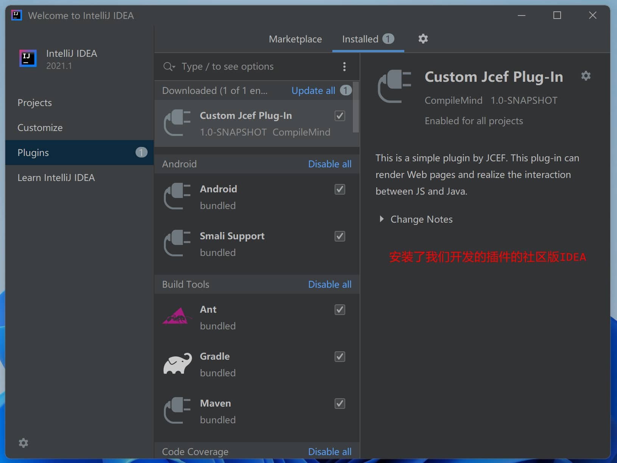Switch to the Marketplace tab
Viewport: 617px width, 463px height.
coord(295,39)
